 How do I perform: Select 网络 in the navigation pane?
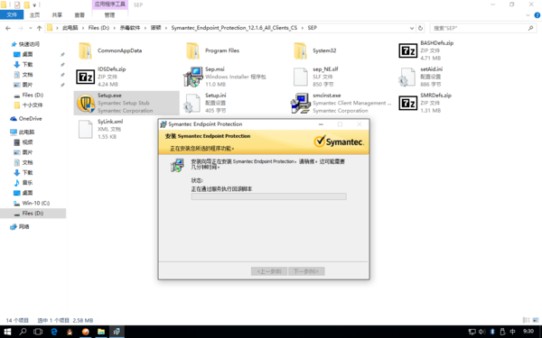(x=23, y=226)
